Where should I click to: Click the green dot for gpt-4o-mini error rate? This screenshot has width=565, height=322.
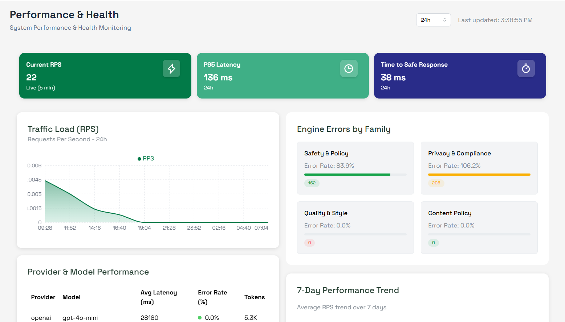[200, 318]
